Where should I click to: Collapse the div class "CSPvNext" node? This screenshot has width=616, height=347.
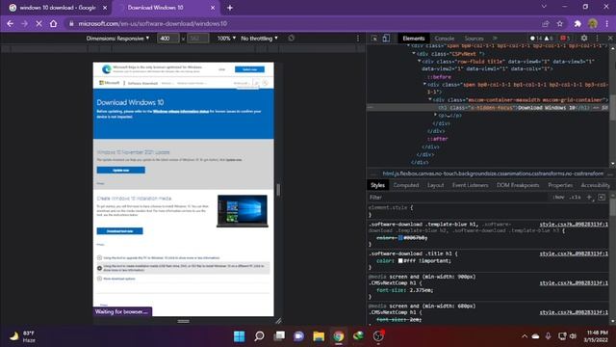tap(414, 54)
